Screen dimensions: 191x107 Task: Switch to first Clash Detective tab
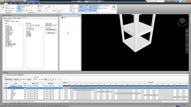pos(5,18)
